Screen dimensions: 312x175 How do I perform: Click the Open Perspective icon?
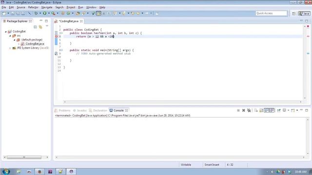click(293, 14)
